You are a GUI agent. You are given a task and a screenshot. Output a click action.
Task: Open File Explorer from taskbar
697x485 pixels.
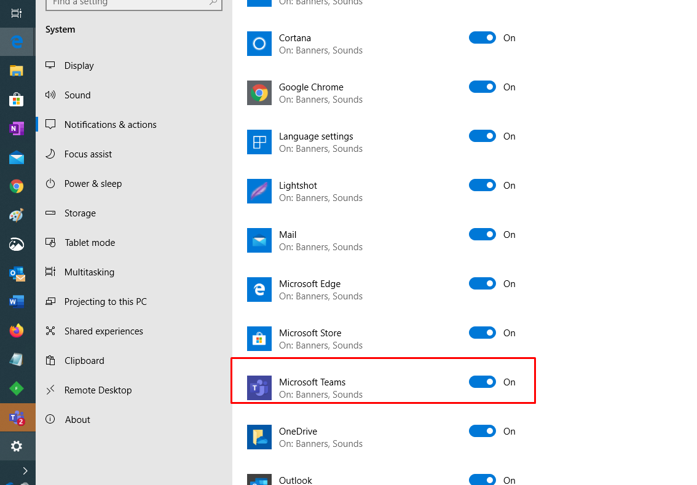(x=17, y=71)
